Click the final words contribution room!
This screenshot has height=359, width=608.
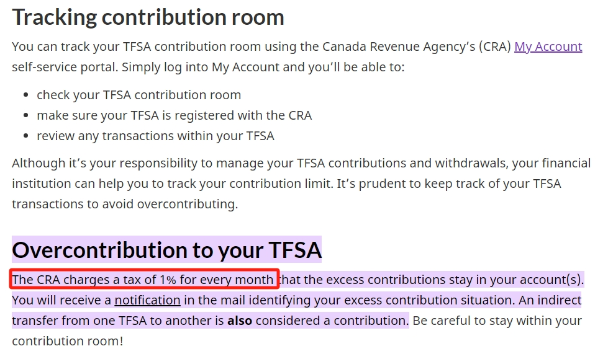click(68, 341)
